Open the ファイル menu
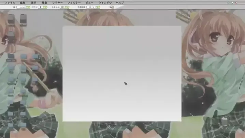 [10, 2]
